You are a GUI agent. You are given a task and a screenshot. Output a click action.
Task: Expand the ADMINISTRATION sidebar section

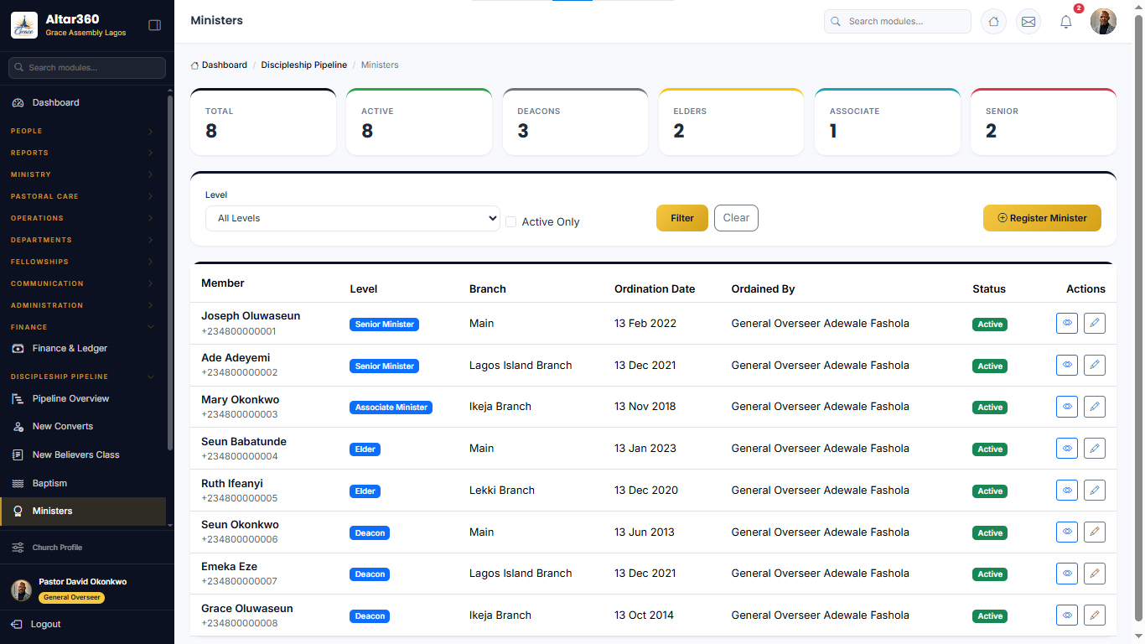click(x=82, y=305)
